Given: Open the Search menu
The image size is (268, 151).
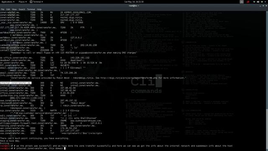Looking at the screenshot, I should (x=22, y=9).
